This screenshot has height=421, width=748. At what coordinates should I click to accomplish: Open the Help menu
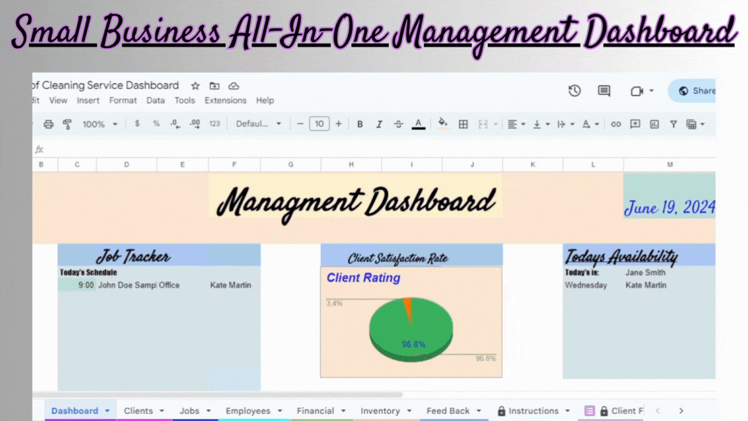click(265, 100)
